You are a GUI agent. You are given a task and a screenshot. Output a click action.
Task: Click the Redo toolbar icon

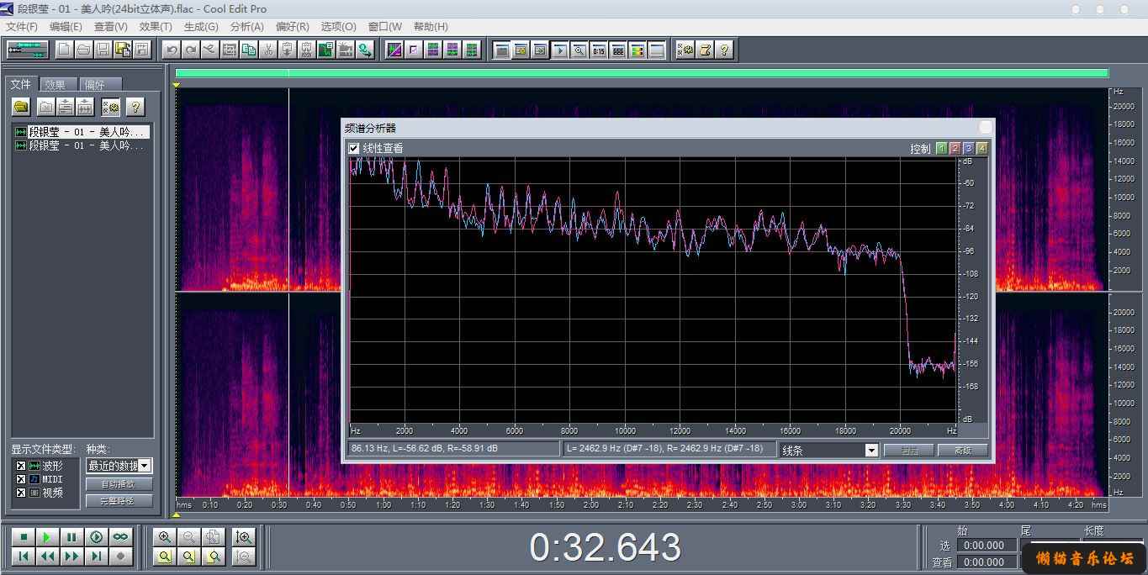[x=191, y=50]
